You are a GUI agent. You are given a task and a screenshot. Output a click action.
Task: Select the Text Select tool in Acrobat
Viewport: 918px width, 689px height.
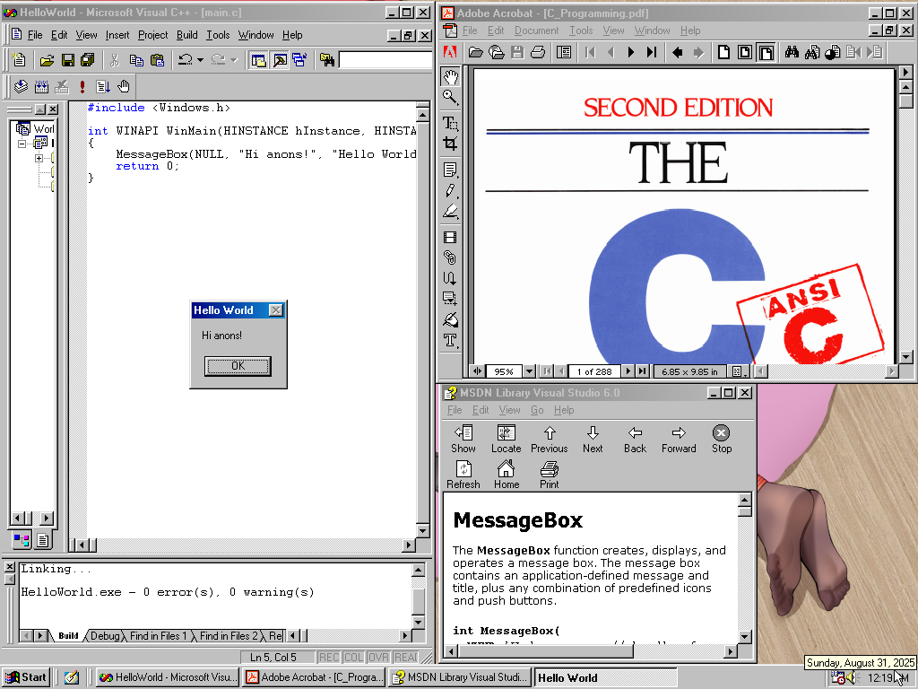(x=450, y=123)
